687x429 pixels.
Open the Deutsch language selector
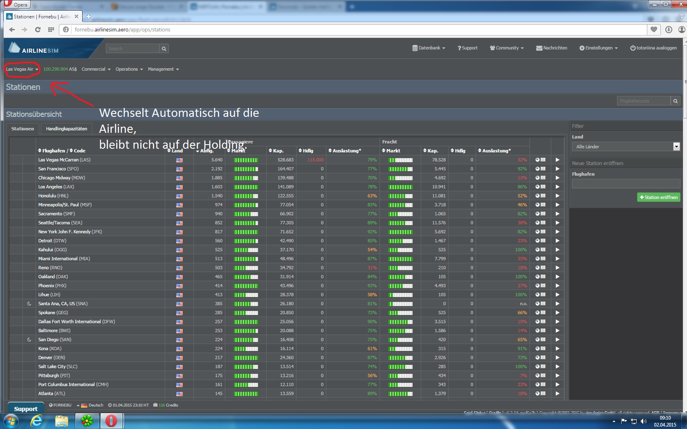click(x=92, y=405)
